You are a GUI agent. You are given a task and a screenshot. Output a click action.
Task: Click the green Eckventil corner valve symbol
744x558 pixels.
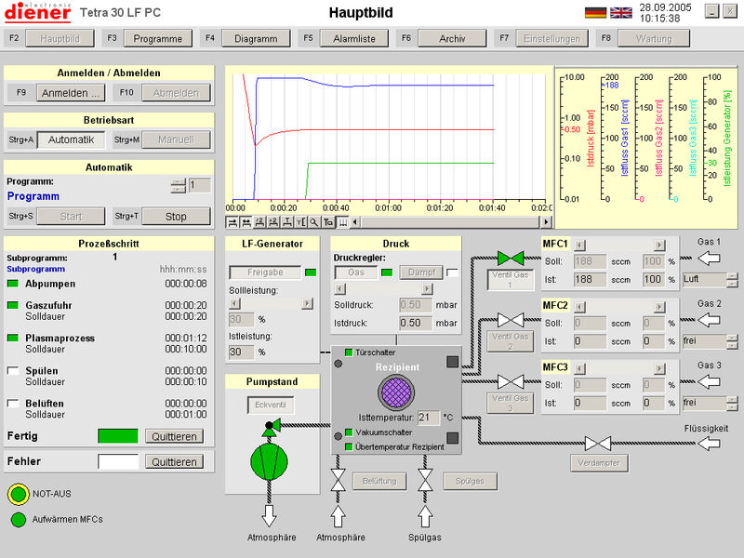272,427
